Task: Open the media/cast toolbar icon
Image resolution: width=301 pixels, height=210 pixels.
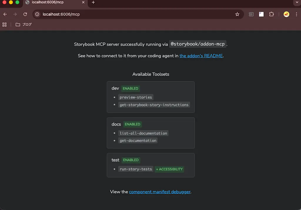Action: (x=251, y=14)
